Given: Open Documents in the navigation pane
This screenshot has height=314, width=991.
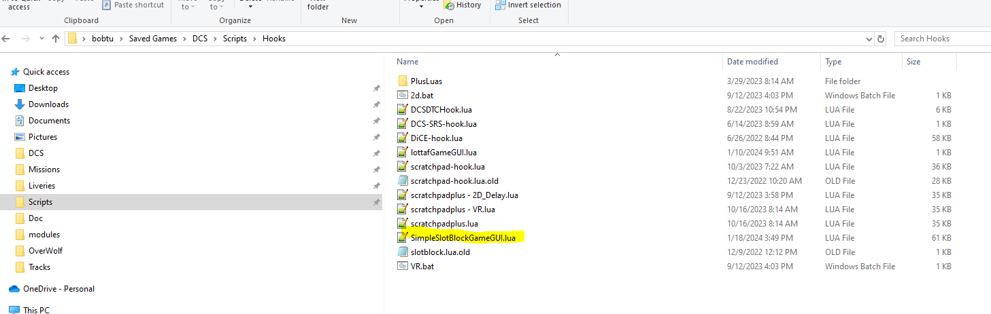Looking at the screenshot, I should [x=49, y=121].
